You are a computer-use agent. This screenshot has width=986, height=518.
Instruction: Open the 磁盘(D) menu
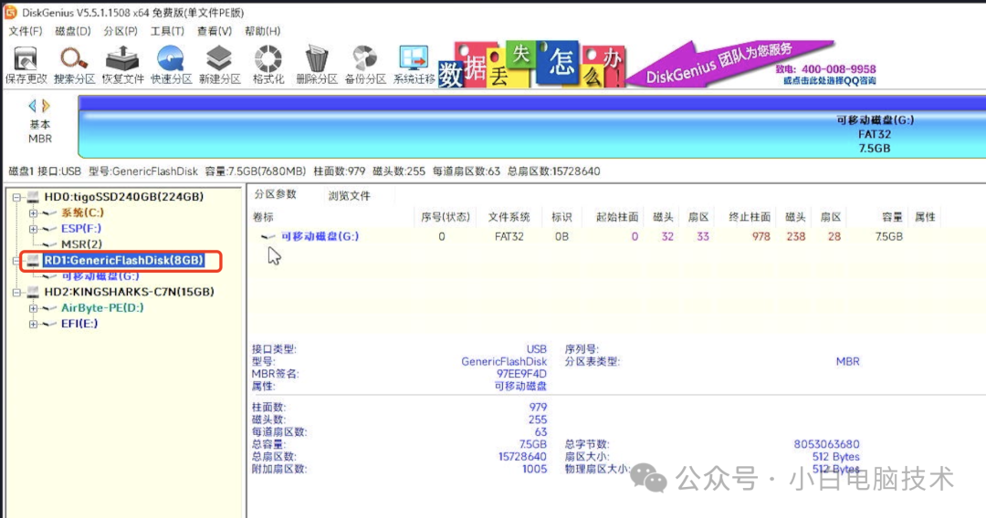[73, 31]
